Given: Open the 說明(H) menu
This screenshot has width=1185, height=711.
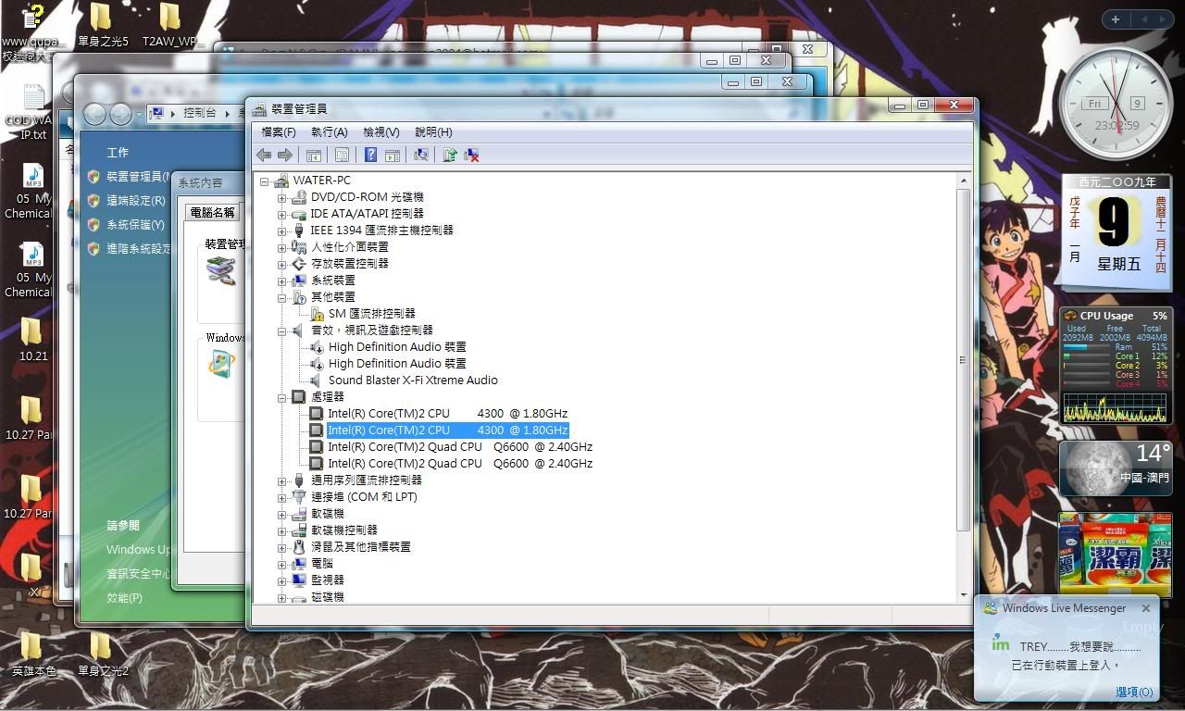Looking at the screenshot, I should point(433,132).
